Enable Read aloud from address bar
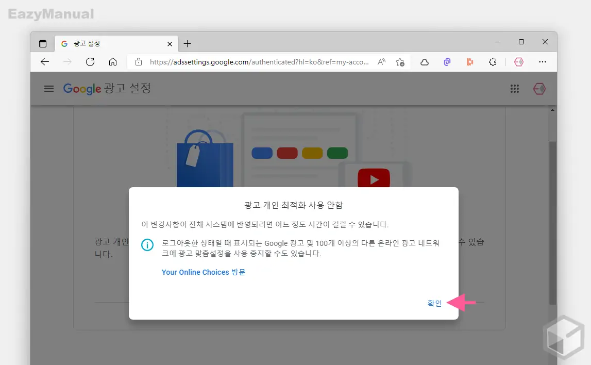 [381, 62]
